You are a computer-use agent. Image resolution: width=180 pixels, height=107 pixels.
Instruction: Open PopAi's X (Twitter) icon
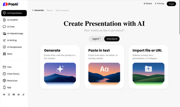[9, 94]
